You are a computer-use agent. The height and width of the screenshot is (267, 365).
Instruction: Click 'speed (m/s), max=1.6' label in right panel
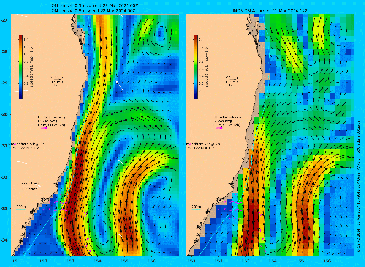[x=207, y=67]
